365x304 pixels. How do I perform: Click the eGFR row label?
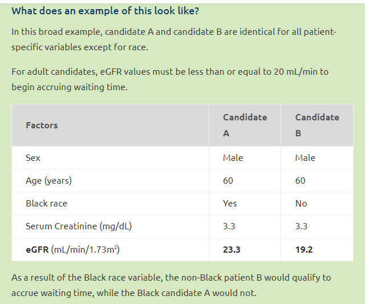pyautogui.click(x=72, y=250)
